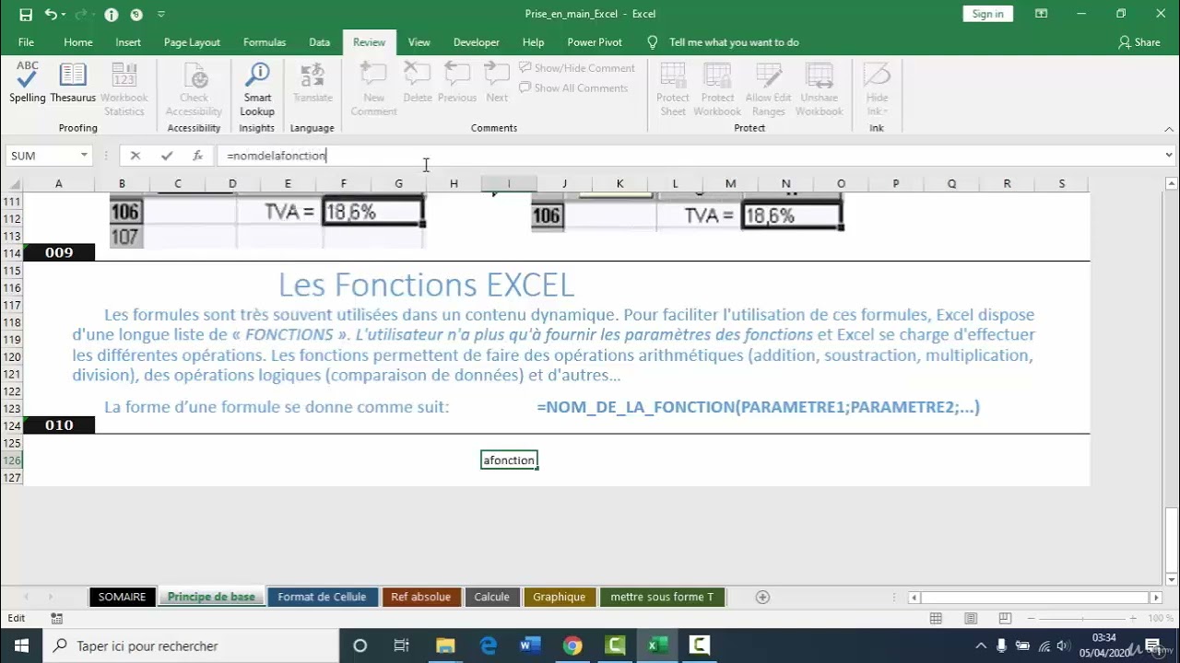1180x663 pixels.
Task: Select the SOMAIRE sheet tab
Action: tap(122, 597)
